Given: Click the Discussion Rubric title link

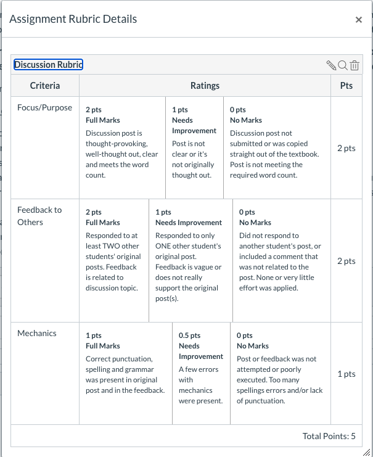Looking at the screenshot, I should (x=48, y=64).
